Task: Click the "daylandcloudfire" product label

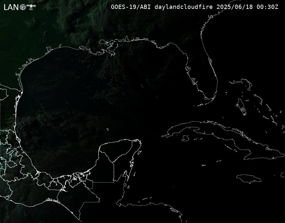Action: 184,7
